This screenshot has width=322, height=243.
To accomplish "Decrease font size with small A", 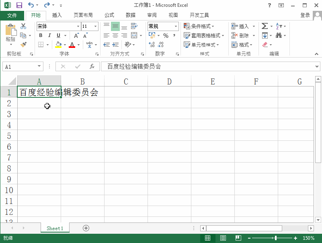I will click(x=86, y=35).
